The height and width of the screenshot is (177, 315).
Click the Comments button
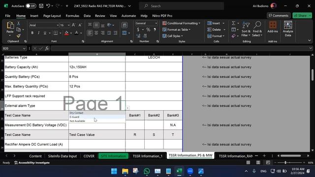pos(279,16)
